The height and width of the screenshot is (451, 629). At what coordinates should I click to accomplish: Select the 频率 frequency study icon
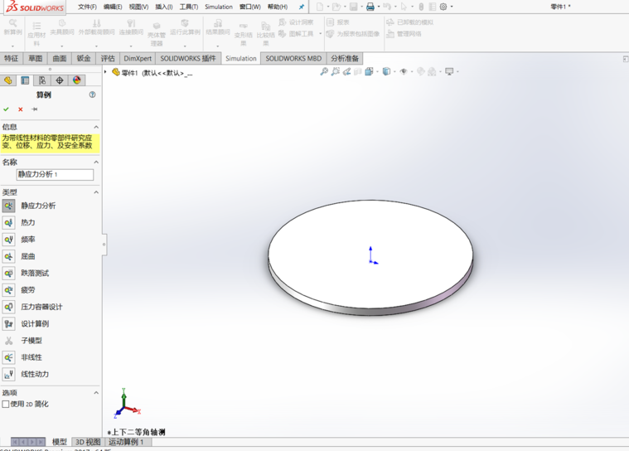[8, 240]
